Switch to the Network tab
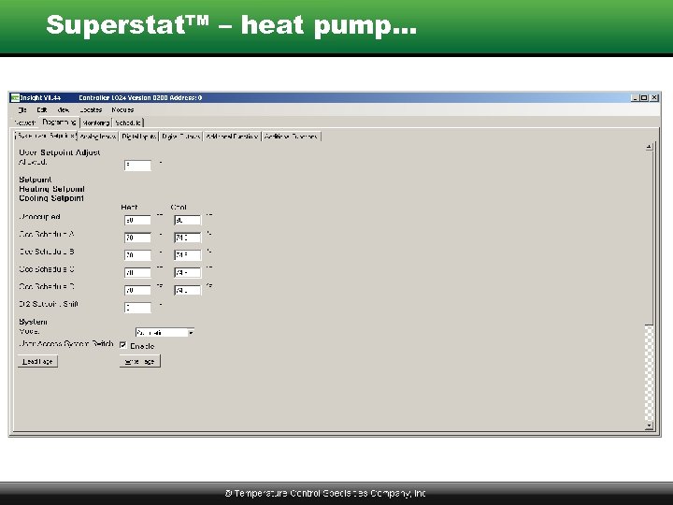The height and width of the screenshot is (505, 673). tap(25, 123)
